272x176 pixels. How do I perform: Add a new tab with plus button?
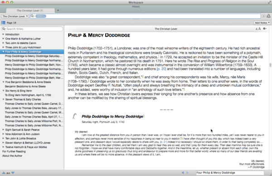pos(58,10)
